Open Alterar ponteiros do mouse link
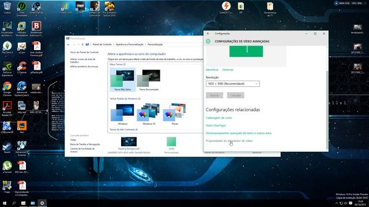 [x=84, y=67]
